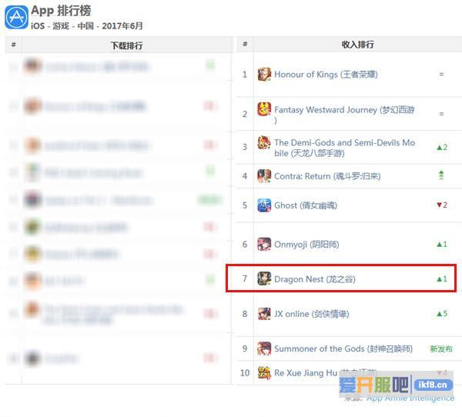
Task: Click the ▲5 change indicator for JX online
Action: 442,314
